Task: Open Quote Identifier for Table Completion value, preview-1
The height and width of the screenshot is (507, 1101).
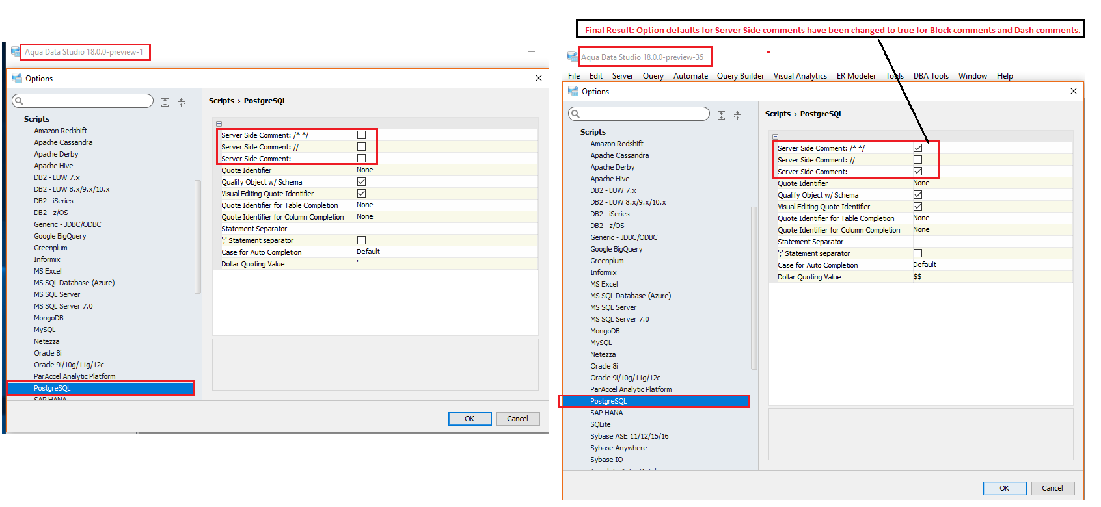Action: [447, 205]
